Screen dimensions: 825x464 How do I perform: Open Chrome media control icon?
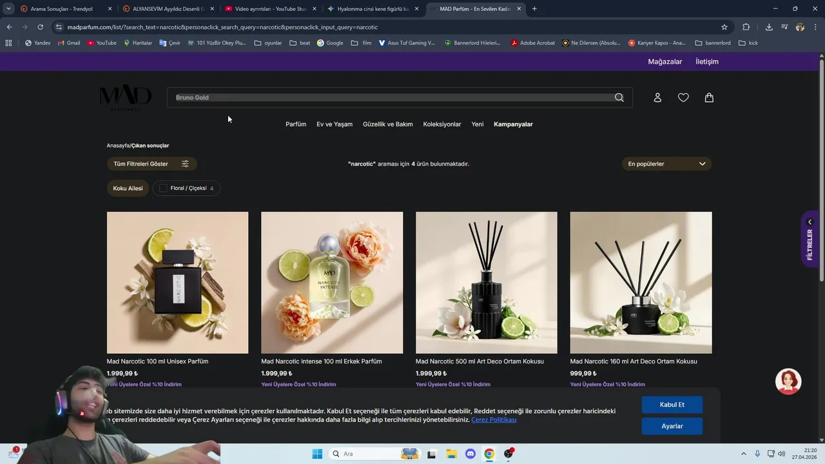[x=784, y=27]
